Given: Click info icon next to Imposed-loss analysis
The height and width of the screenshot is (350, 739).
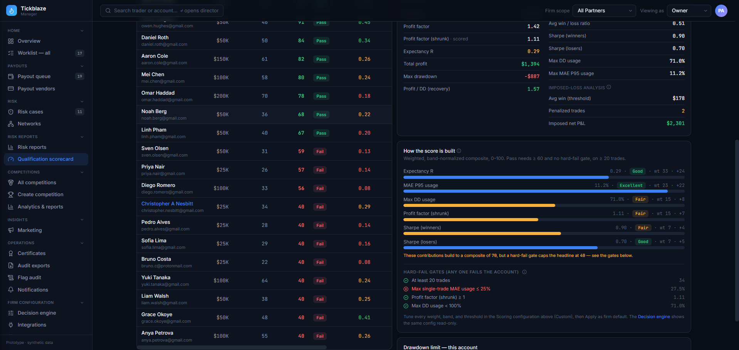Looking at the screenshot, I should pyautogui.click(x=609, y=87).
